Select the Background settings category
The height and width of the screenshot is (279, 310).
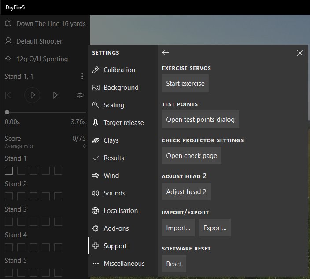point(121,88)
